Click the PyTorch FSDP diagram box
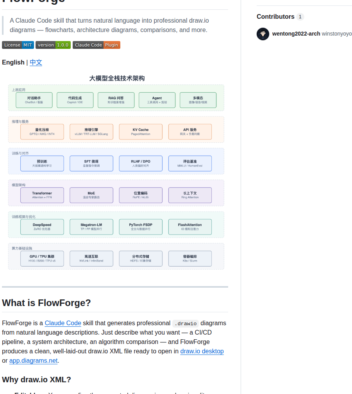This screenshot has width=352, height=394. (x=141, y=227)
